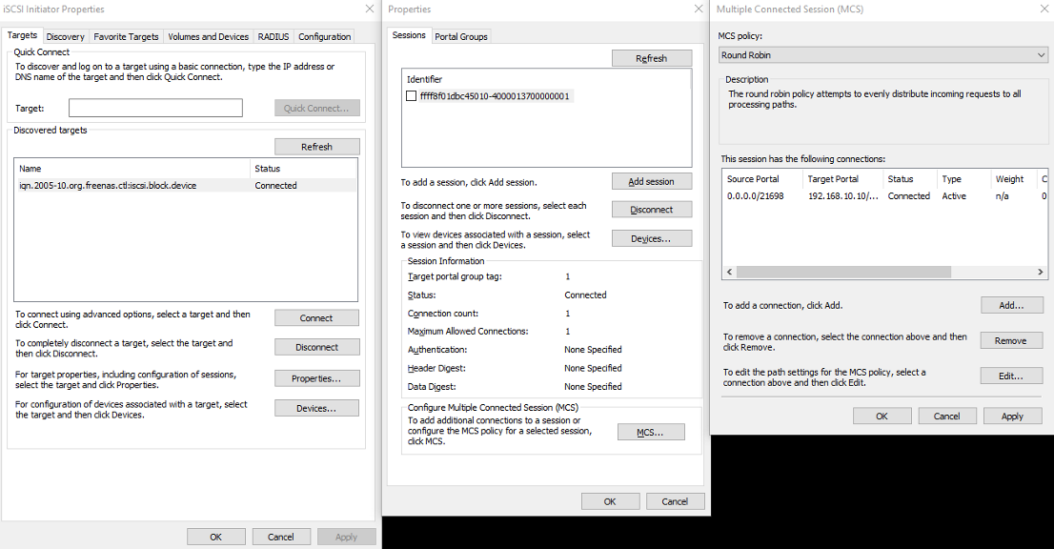Click the connections list horizontal scrollbar thumb
Viewport: 1054px width, 549px height.
tap(843, 273)
